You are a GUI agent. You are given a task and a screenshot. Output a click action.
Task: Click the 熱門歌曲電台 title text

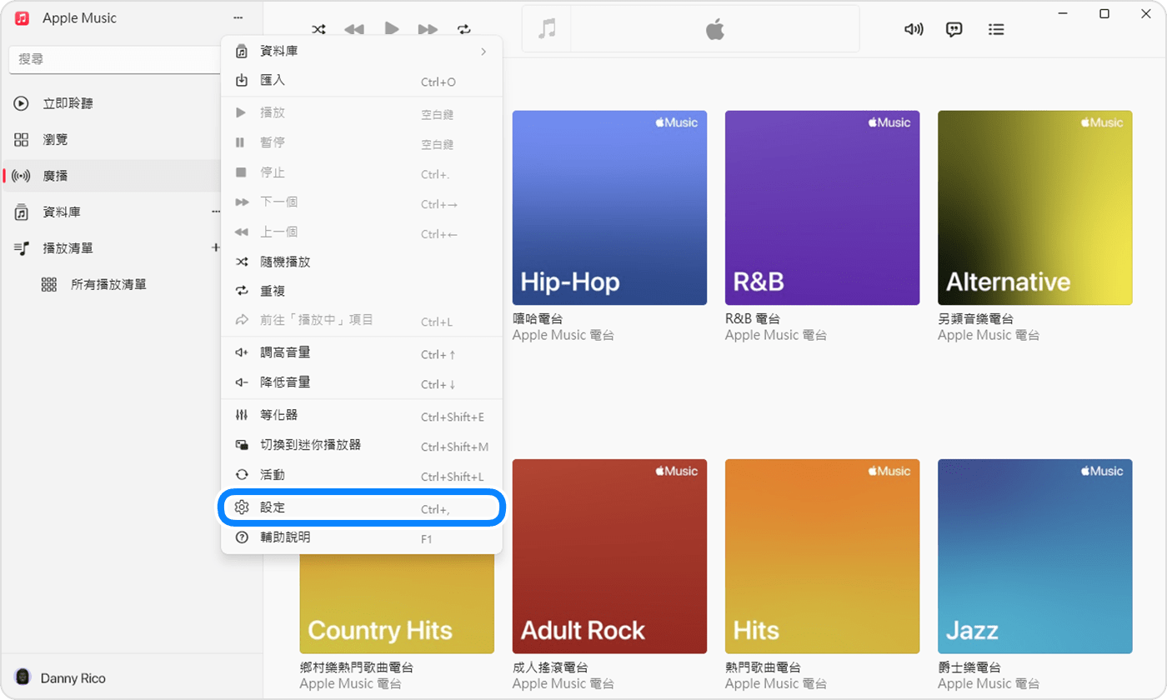(x=763, y=667)
